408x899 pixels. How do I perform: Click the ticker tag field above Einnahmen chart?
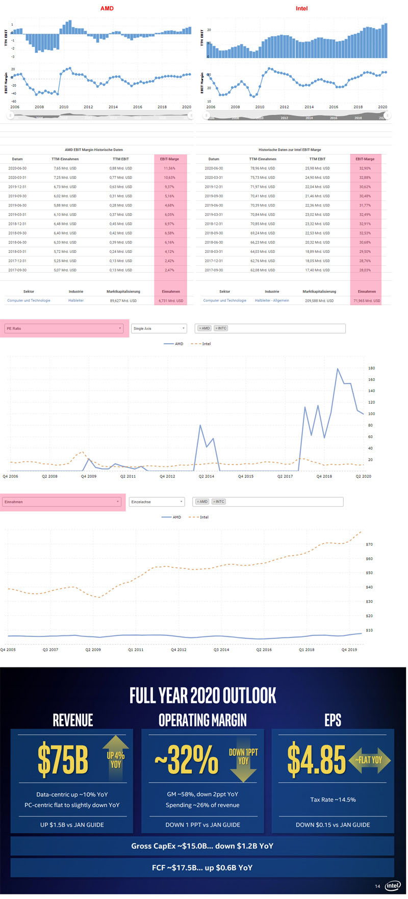(x=268, y=502)
